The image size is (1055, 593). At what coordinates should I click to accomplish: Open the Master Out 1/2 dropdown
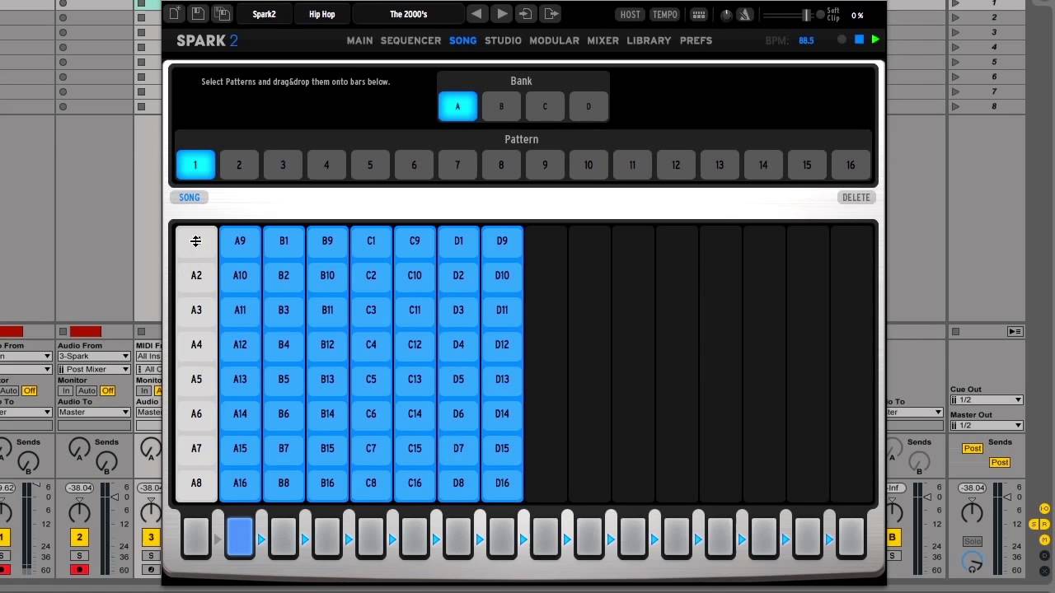pos(987,425)
